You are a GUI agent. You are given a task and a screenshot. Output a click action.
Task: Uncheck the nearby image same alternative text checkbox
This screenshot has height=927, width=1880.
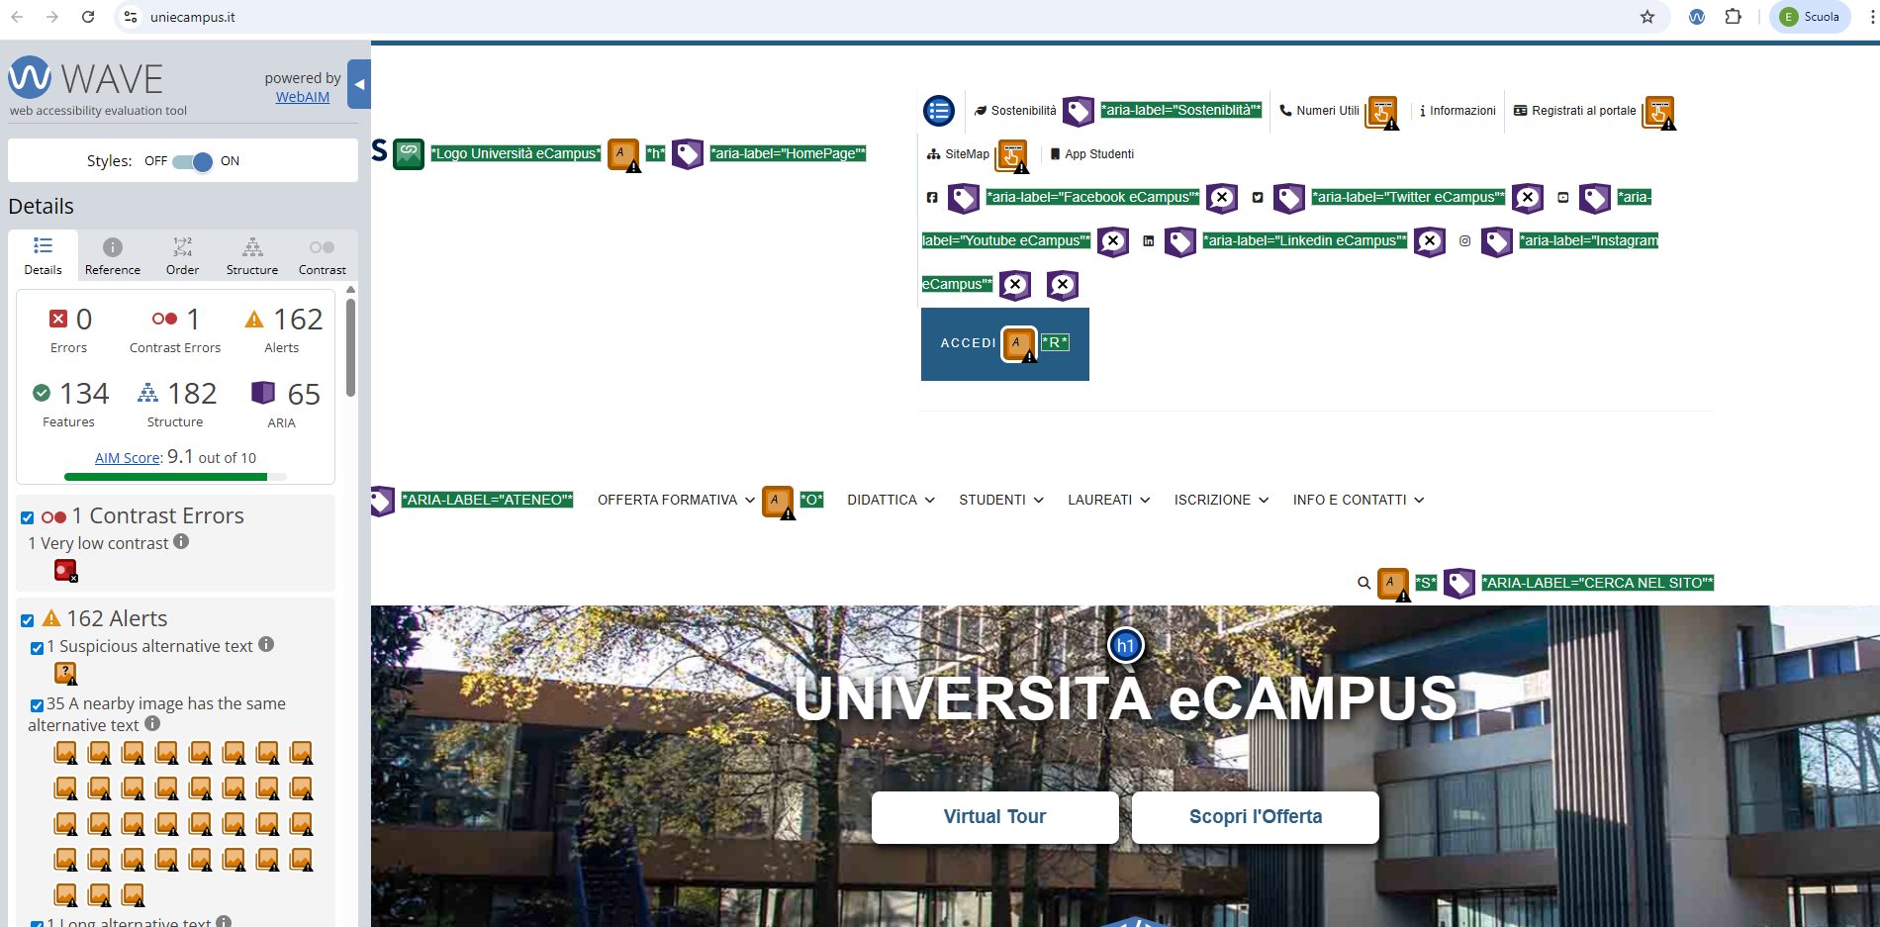(37, 705)
